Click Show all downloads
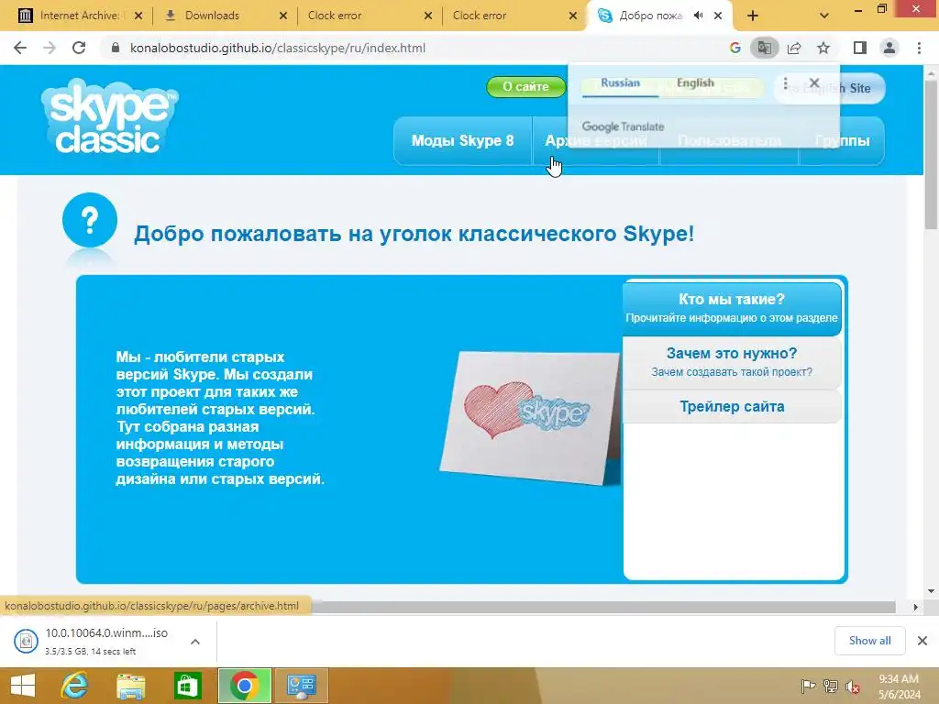 [x=869, y=641]
